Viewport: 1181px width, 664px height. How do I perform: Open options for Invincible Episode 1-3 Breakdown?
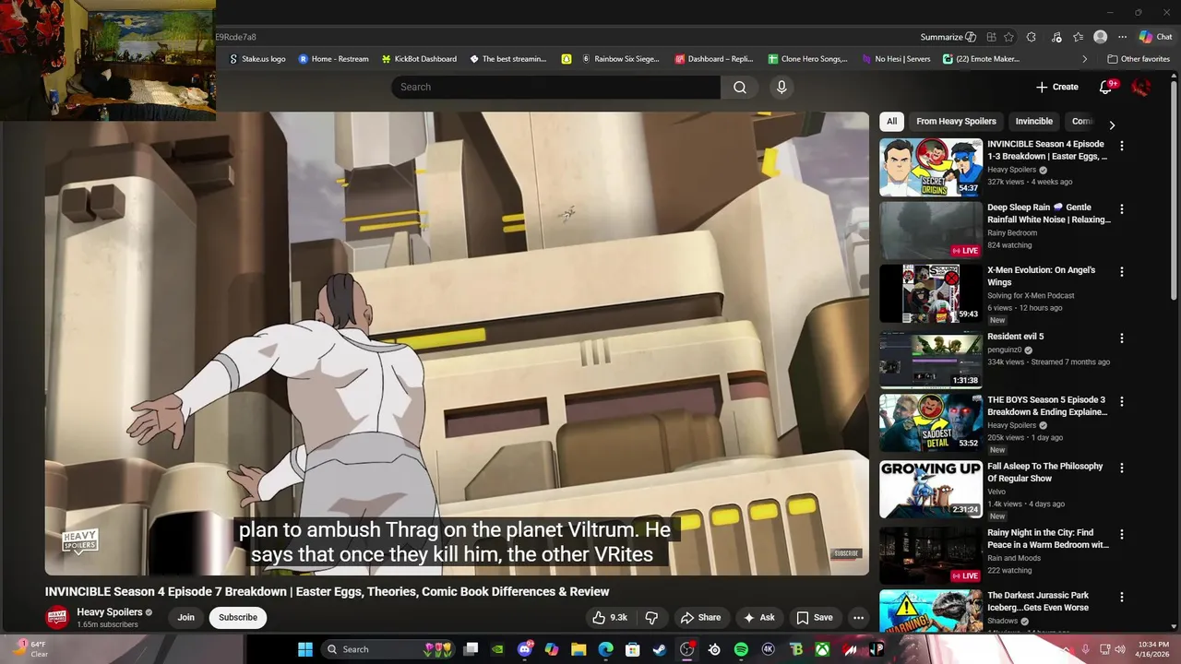(x=1122, y=146)
